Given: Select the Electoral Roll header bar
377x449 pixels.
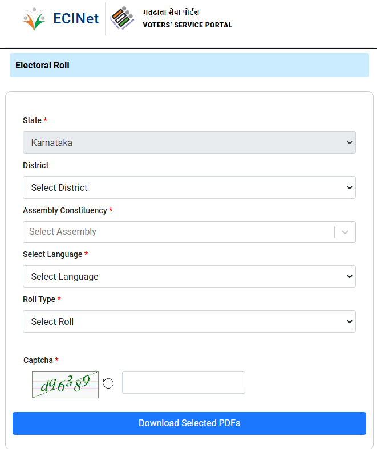Looking at the screenshot, I should [189, 66].
